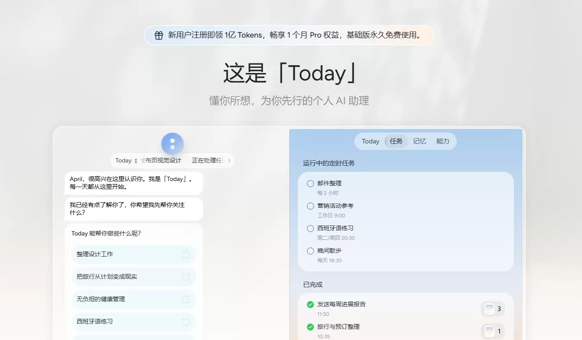Tick the checkbox for 整理设计工作

coord(186,254)
